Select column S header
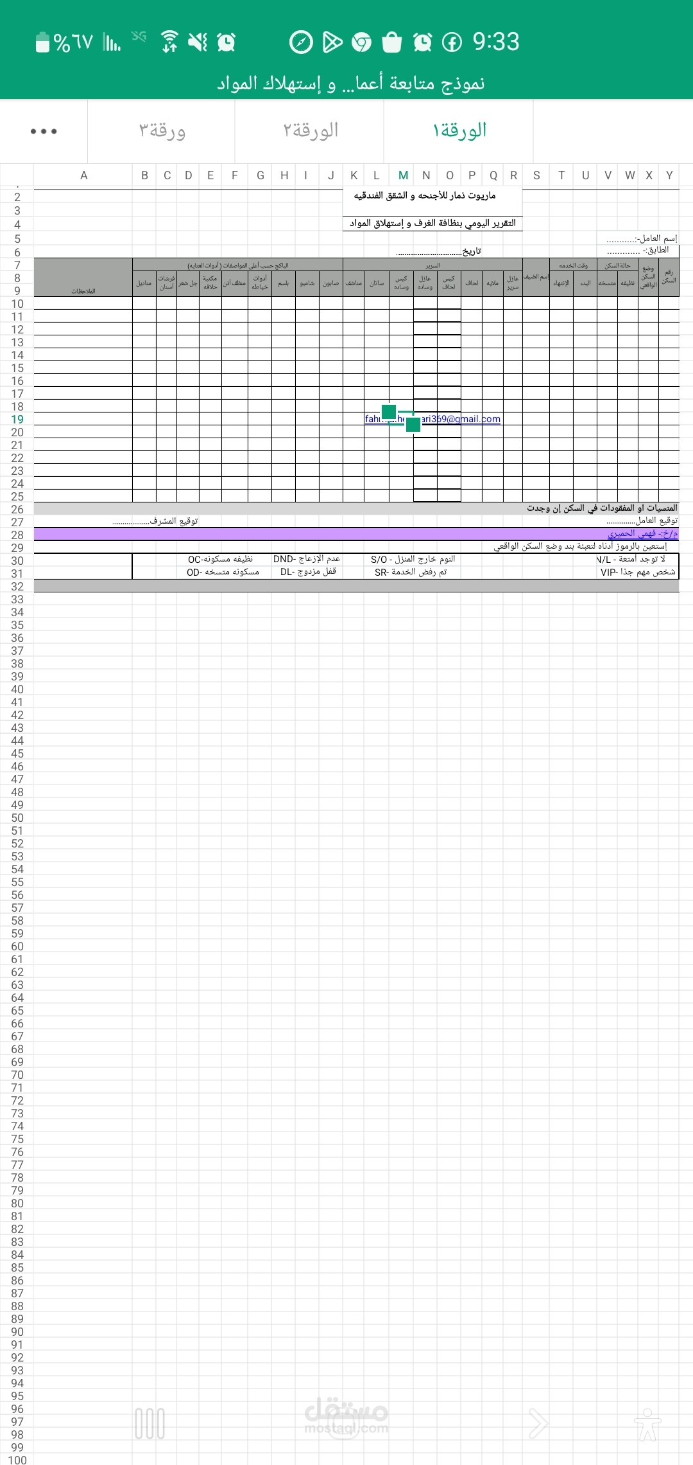The image size is (693, 1465). 536,175
